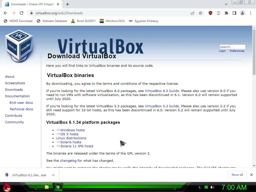Viewport: 256px width, 192px height.
Task: View site information via padlock icon
Action: 31,13
